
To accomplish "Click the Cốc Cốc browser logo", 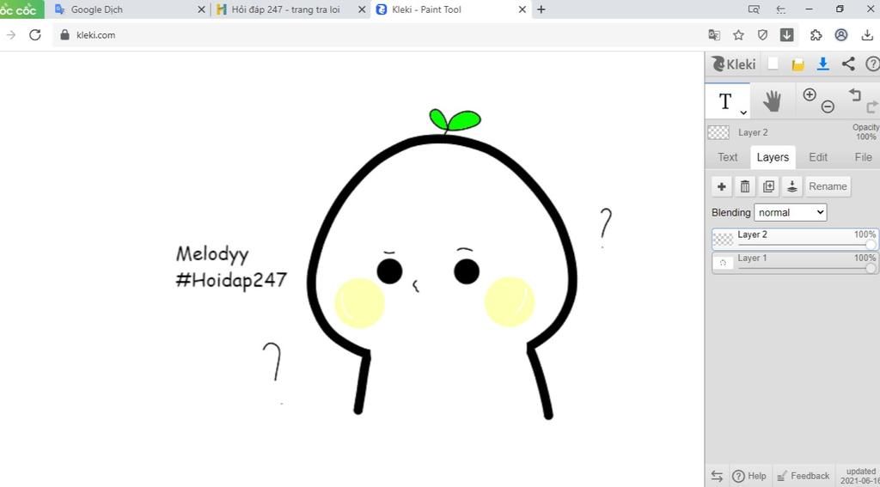I will click(21, 9).
